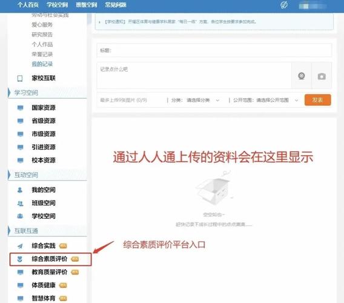Image resolution: width=344 pixels, height=303 pixels.
Task: Click the blurred username in top bar
Action: [x=312, y=6]
